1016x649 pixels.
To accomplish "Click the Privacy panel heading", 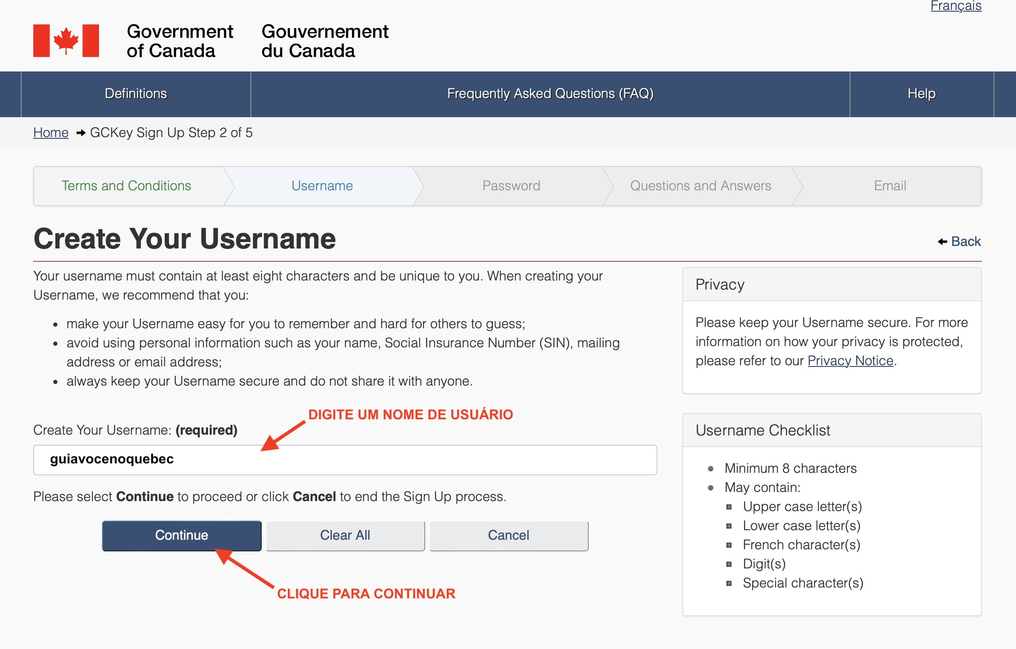I will (x=719, y=285).
